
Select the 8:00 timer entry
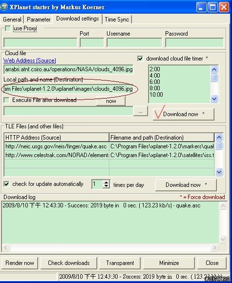(155, 88)
